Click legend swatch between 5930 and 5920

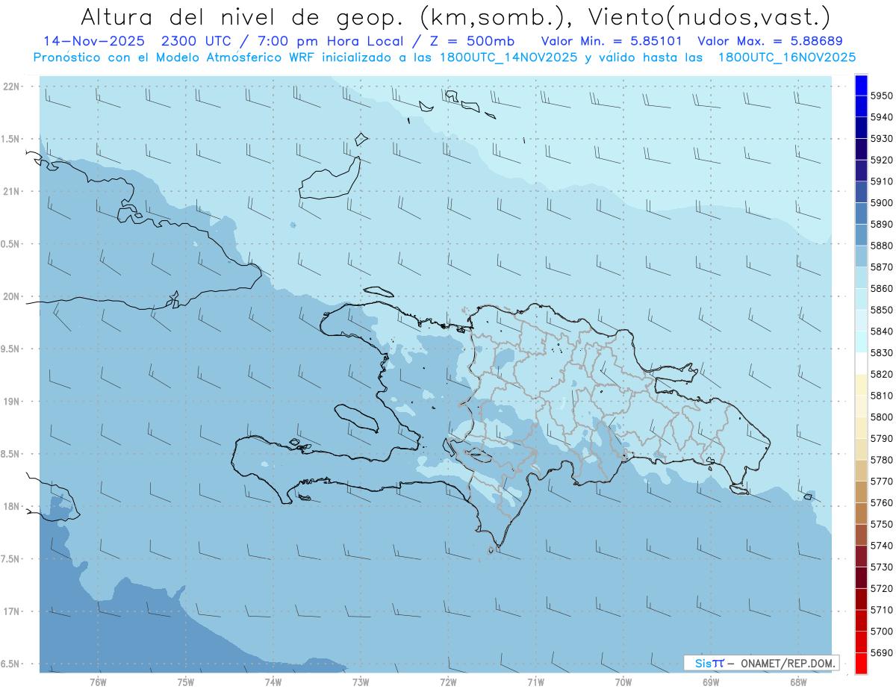[861, 149]
